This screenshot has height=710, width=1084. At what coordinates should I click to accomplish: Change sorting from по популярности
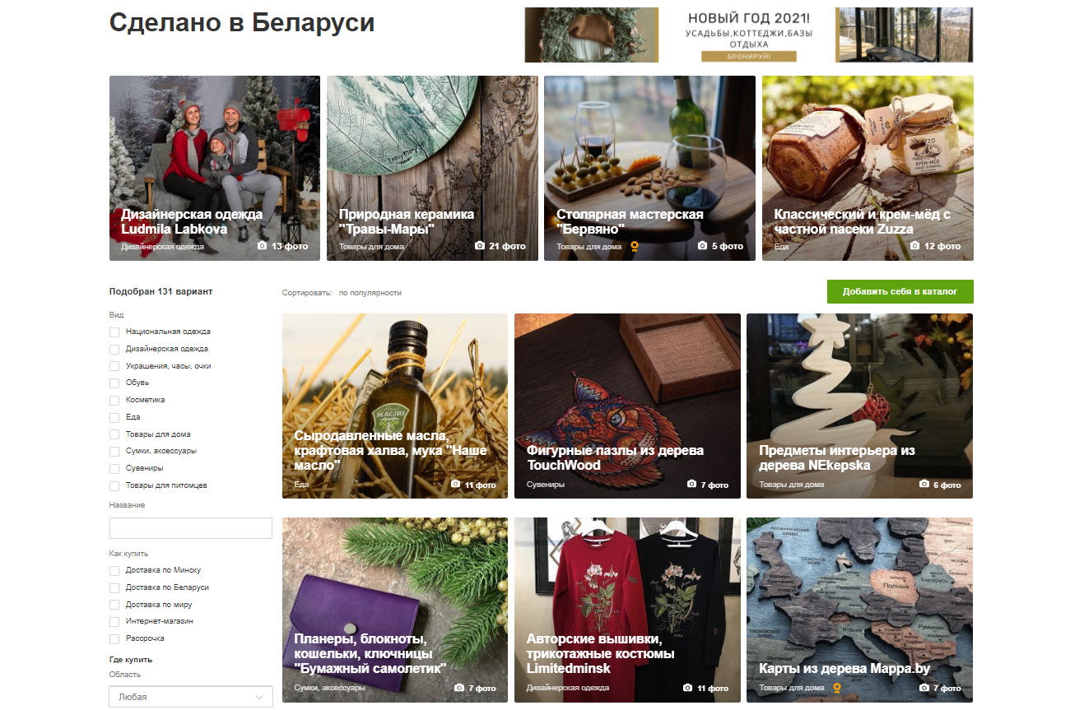[x=370, y=293]
